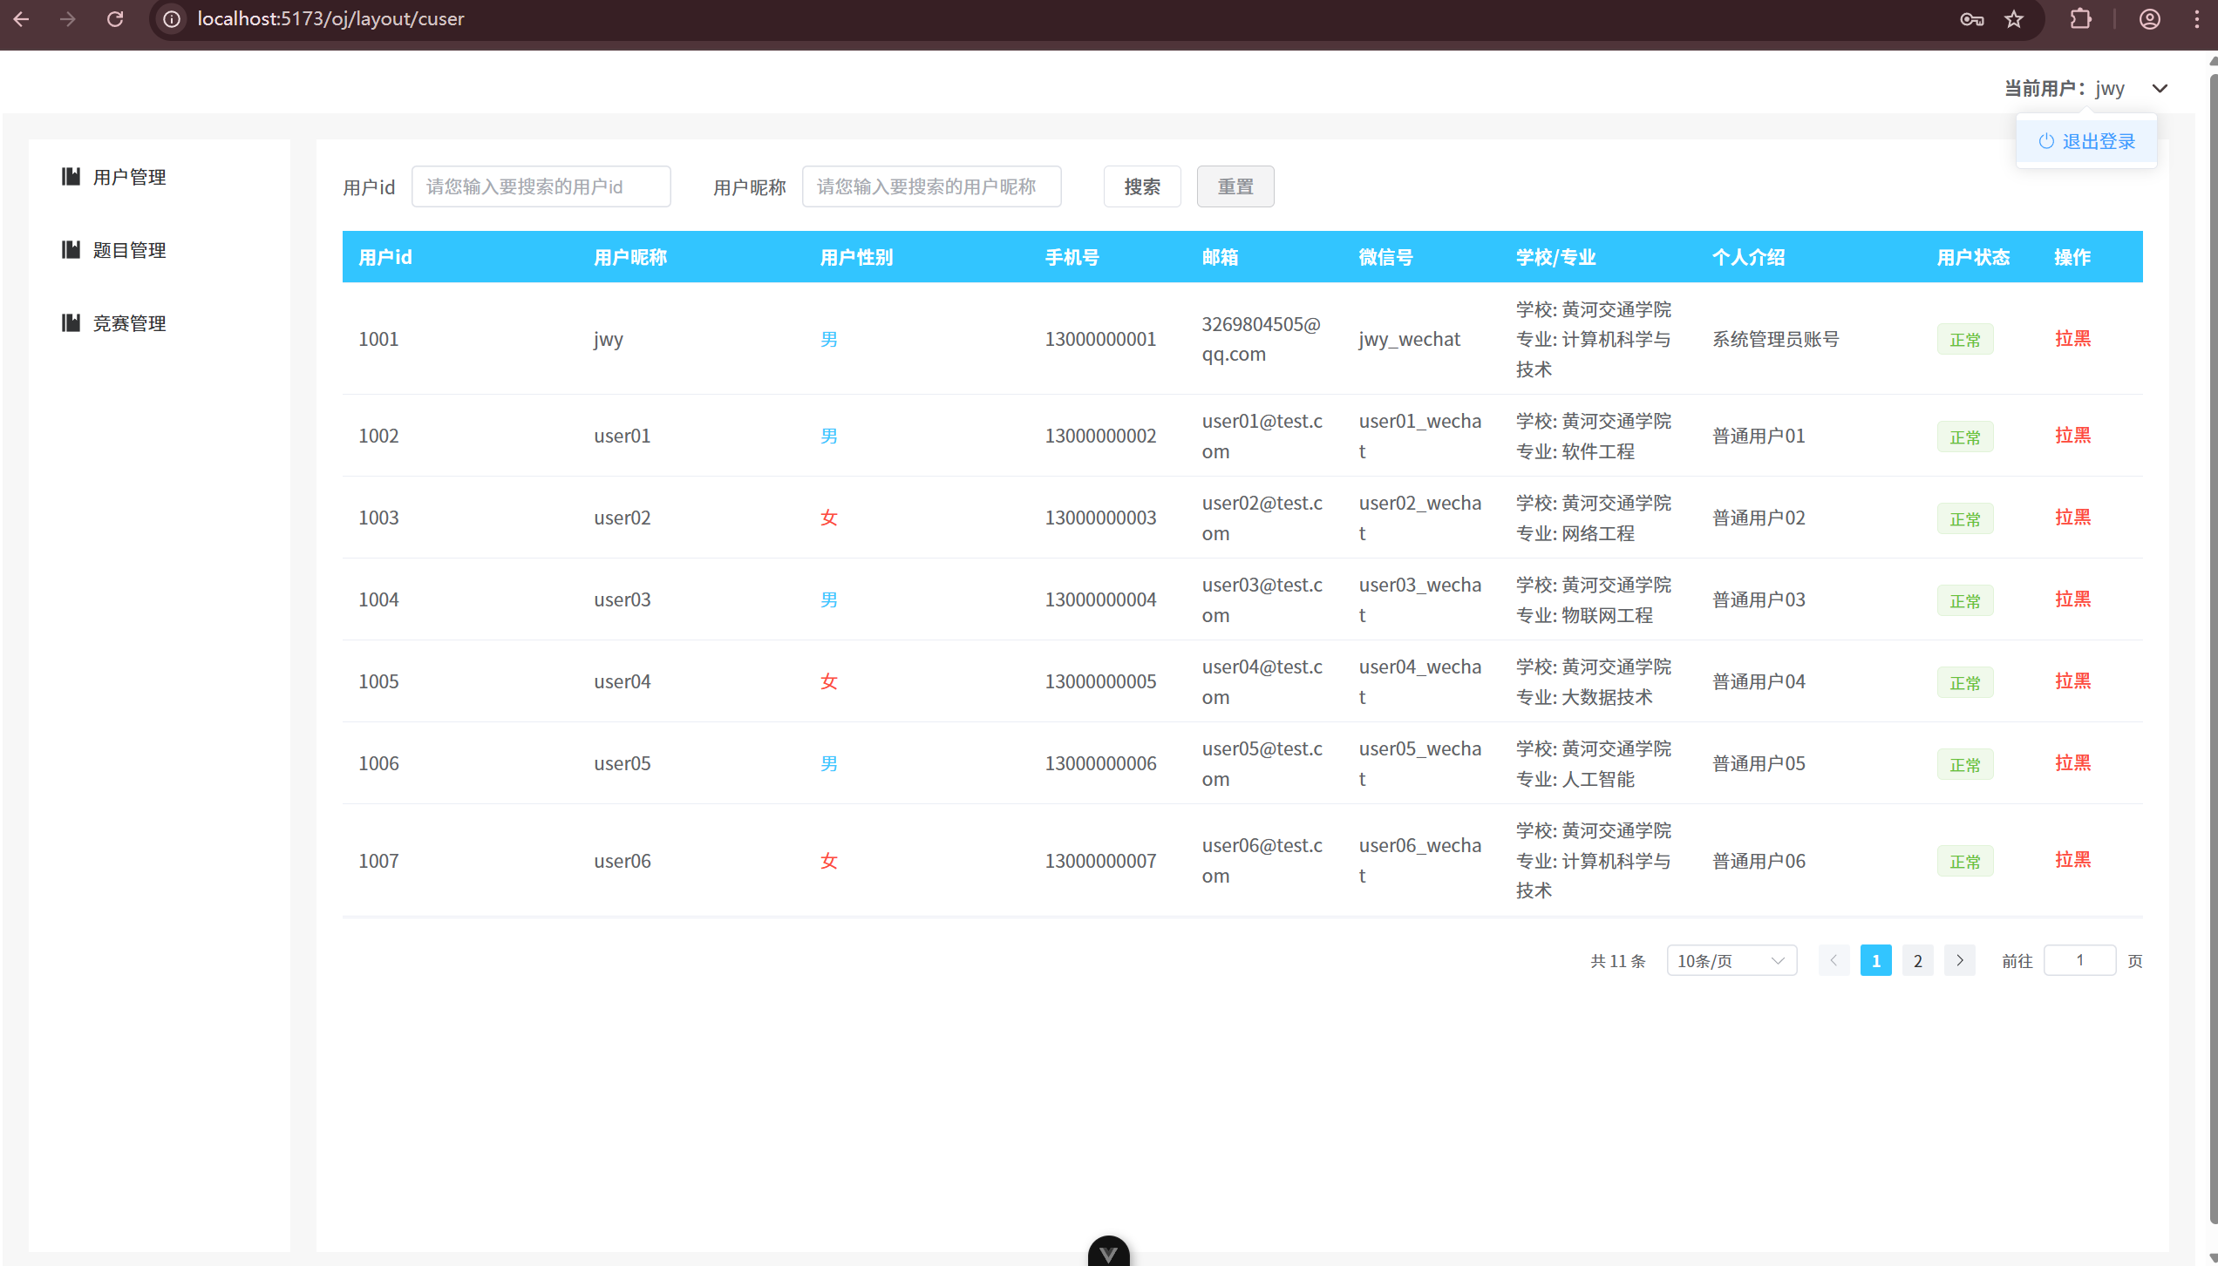
Task: Go to next page arrow
Action: (x=1959, y=960)
